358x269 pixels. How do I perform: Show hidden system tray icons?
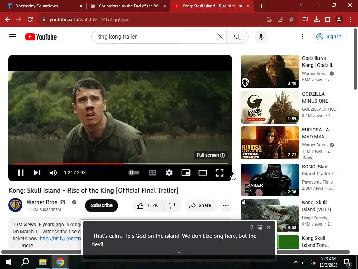click(x=296, y=262)
